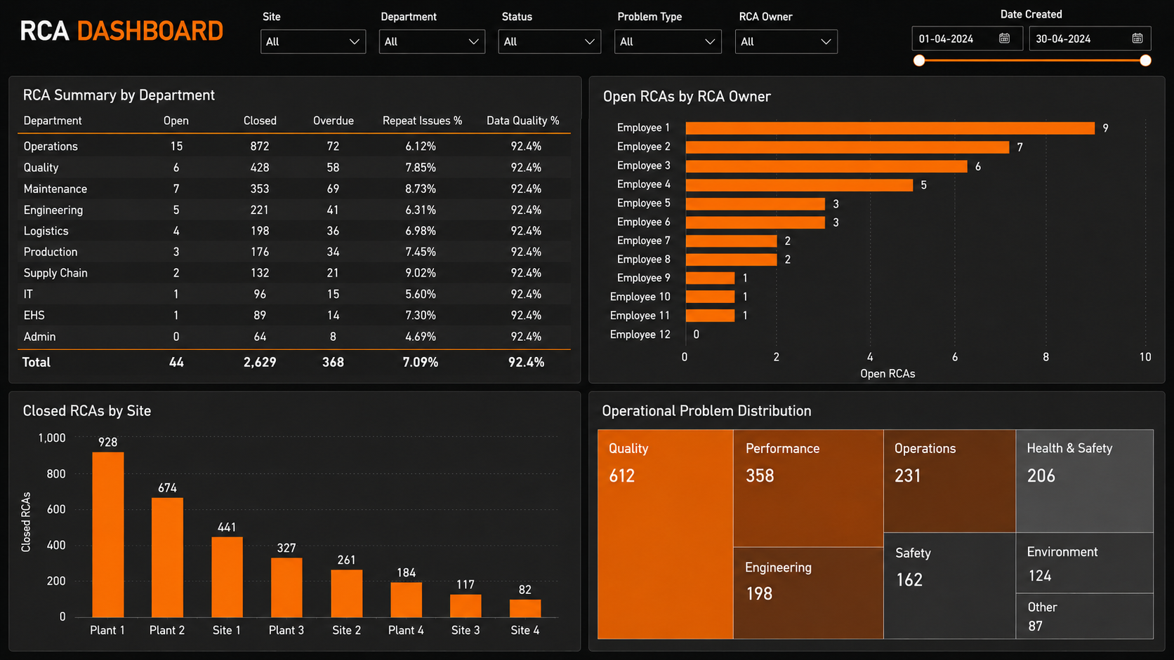Screen dimensions: 1174x660
Task: Click the Plant 4 column bar
Action: pyautogui.click(x=406, y=600)
